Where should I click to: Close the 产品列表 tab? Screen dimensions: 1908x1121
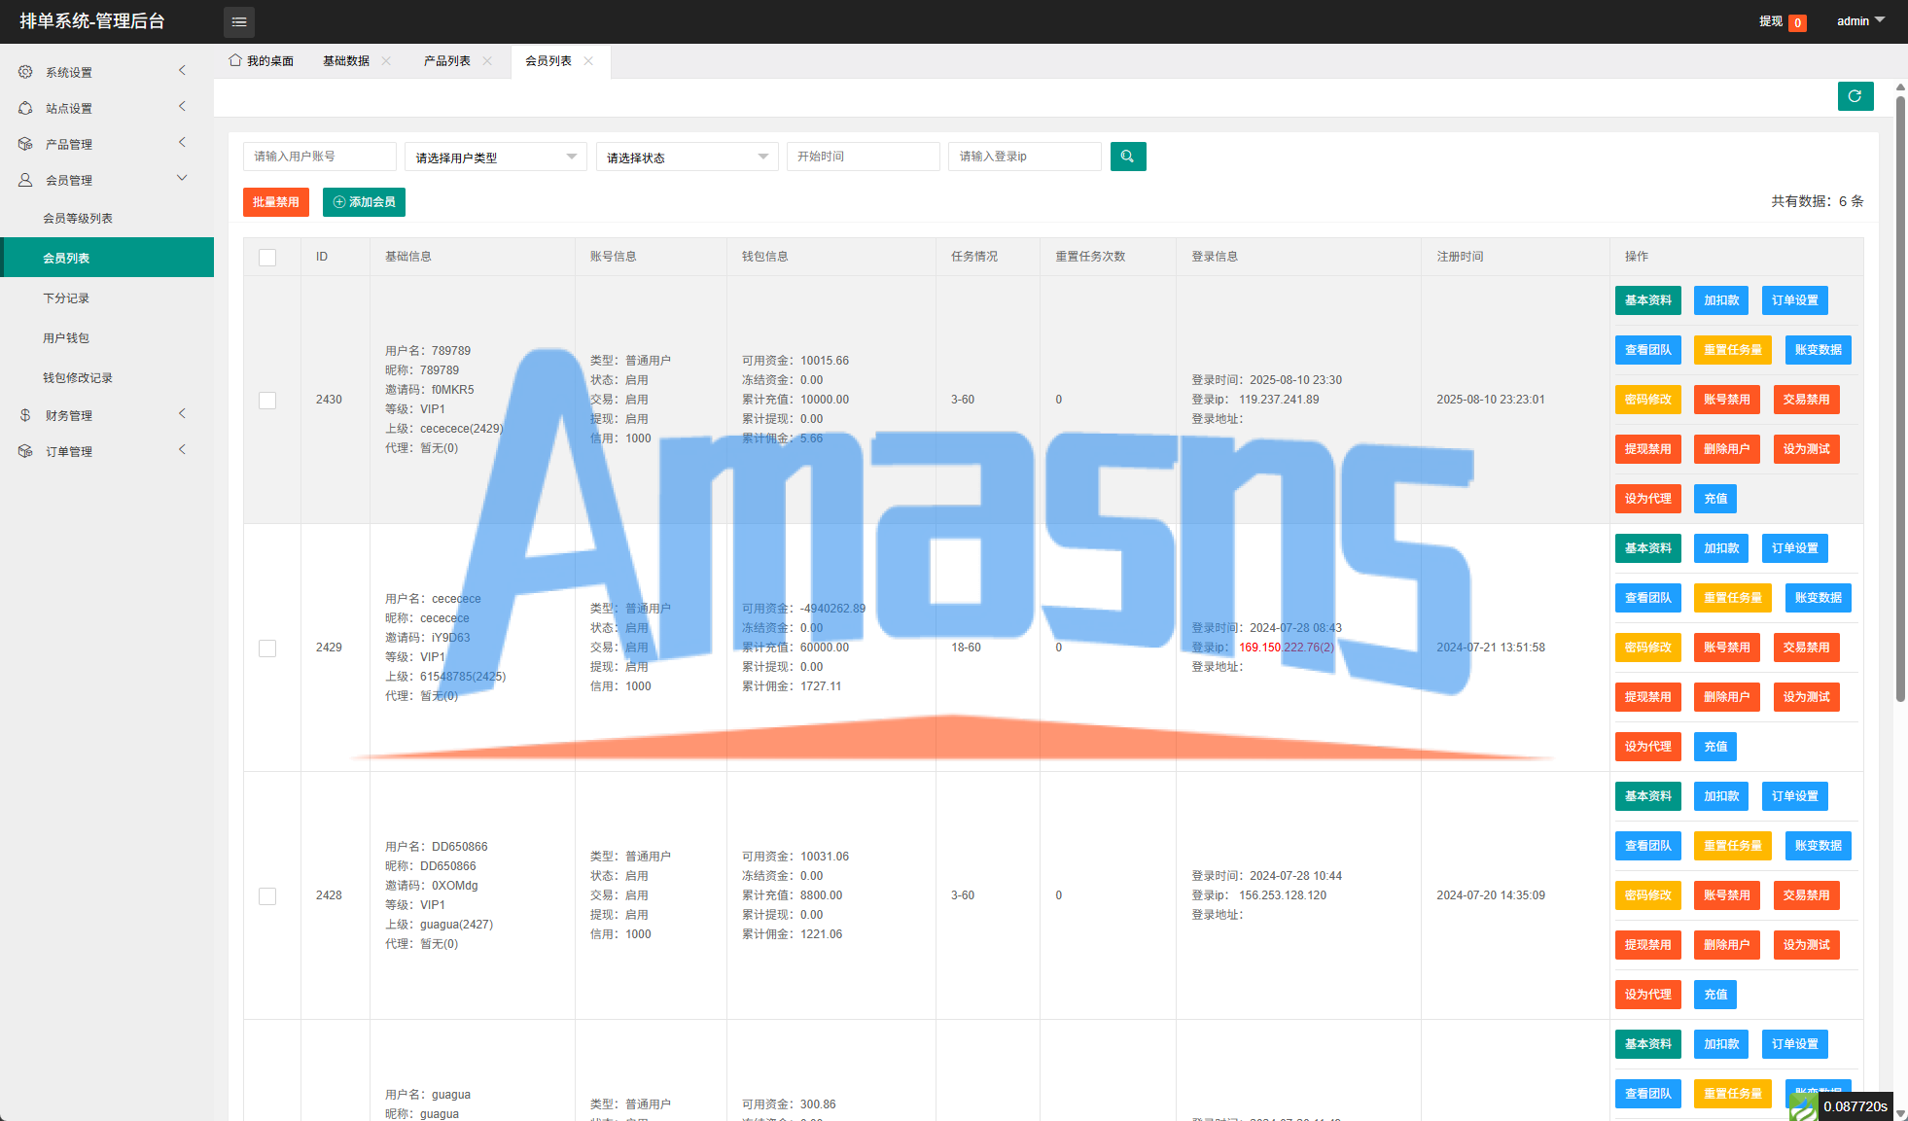(487, 60)
